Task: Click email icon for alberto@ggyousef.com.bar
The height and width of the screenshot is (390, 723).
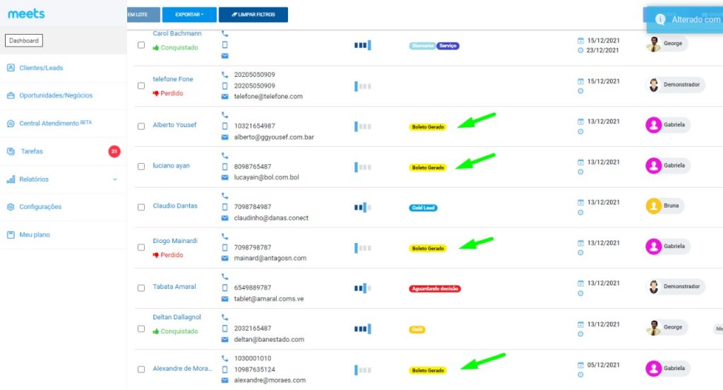Action: pos(225,137)
